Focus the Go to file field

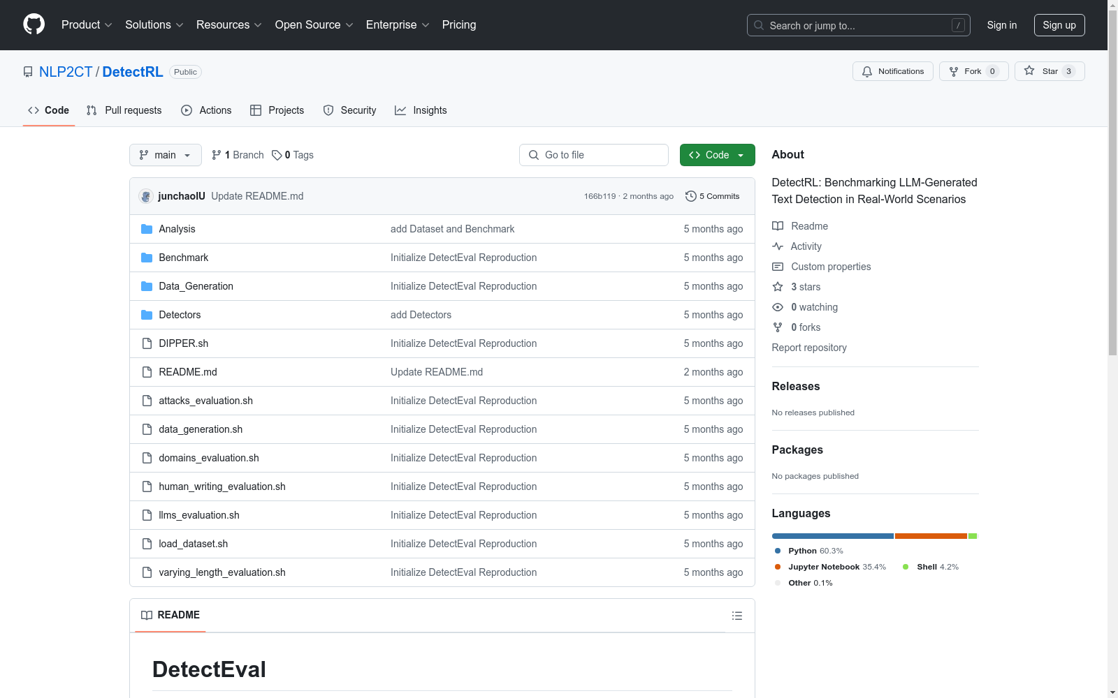(x=594, y=155)
